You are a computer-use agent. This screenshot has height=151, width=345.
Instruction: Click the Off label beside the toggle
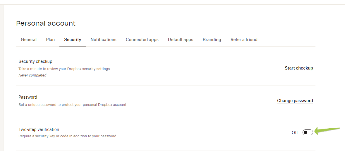point(295,133)
